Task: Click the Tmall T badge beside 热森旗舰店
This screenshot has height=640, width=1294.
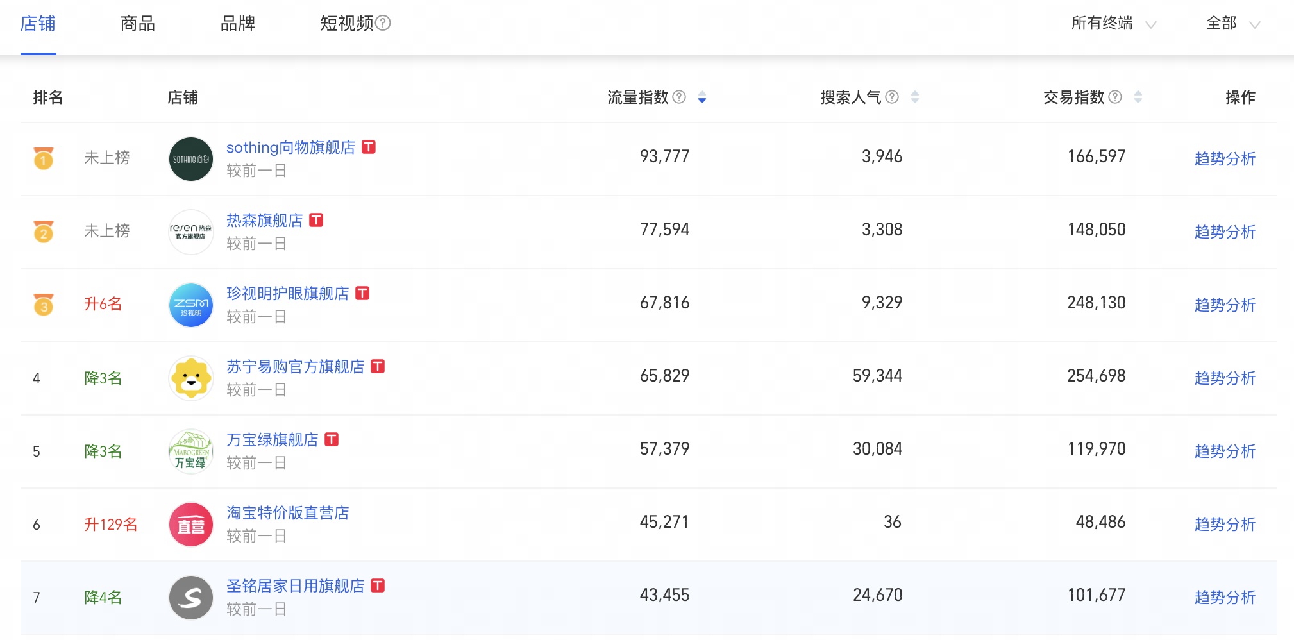Action: pyautogui.click(x=316, y=220)
